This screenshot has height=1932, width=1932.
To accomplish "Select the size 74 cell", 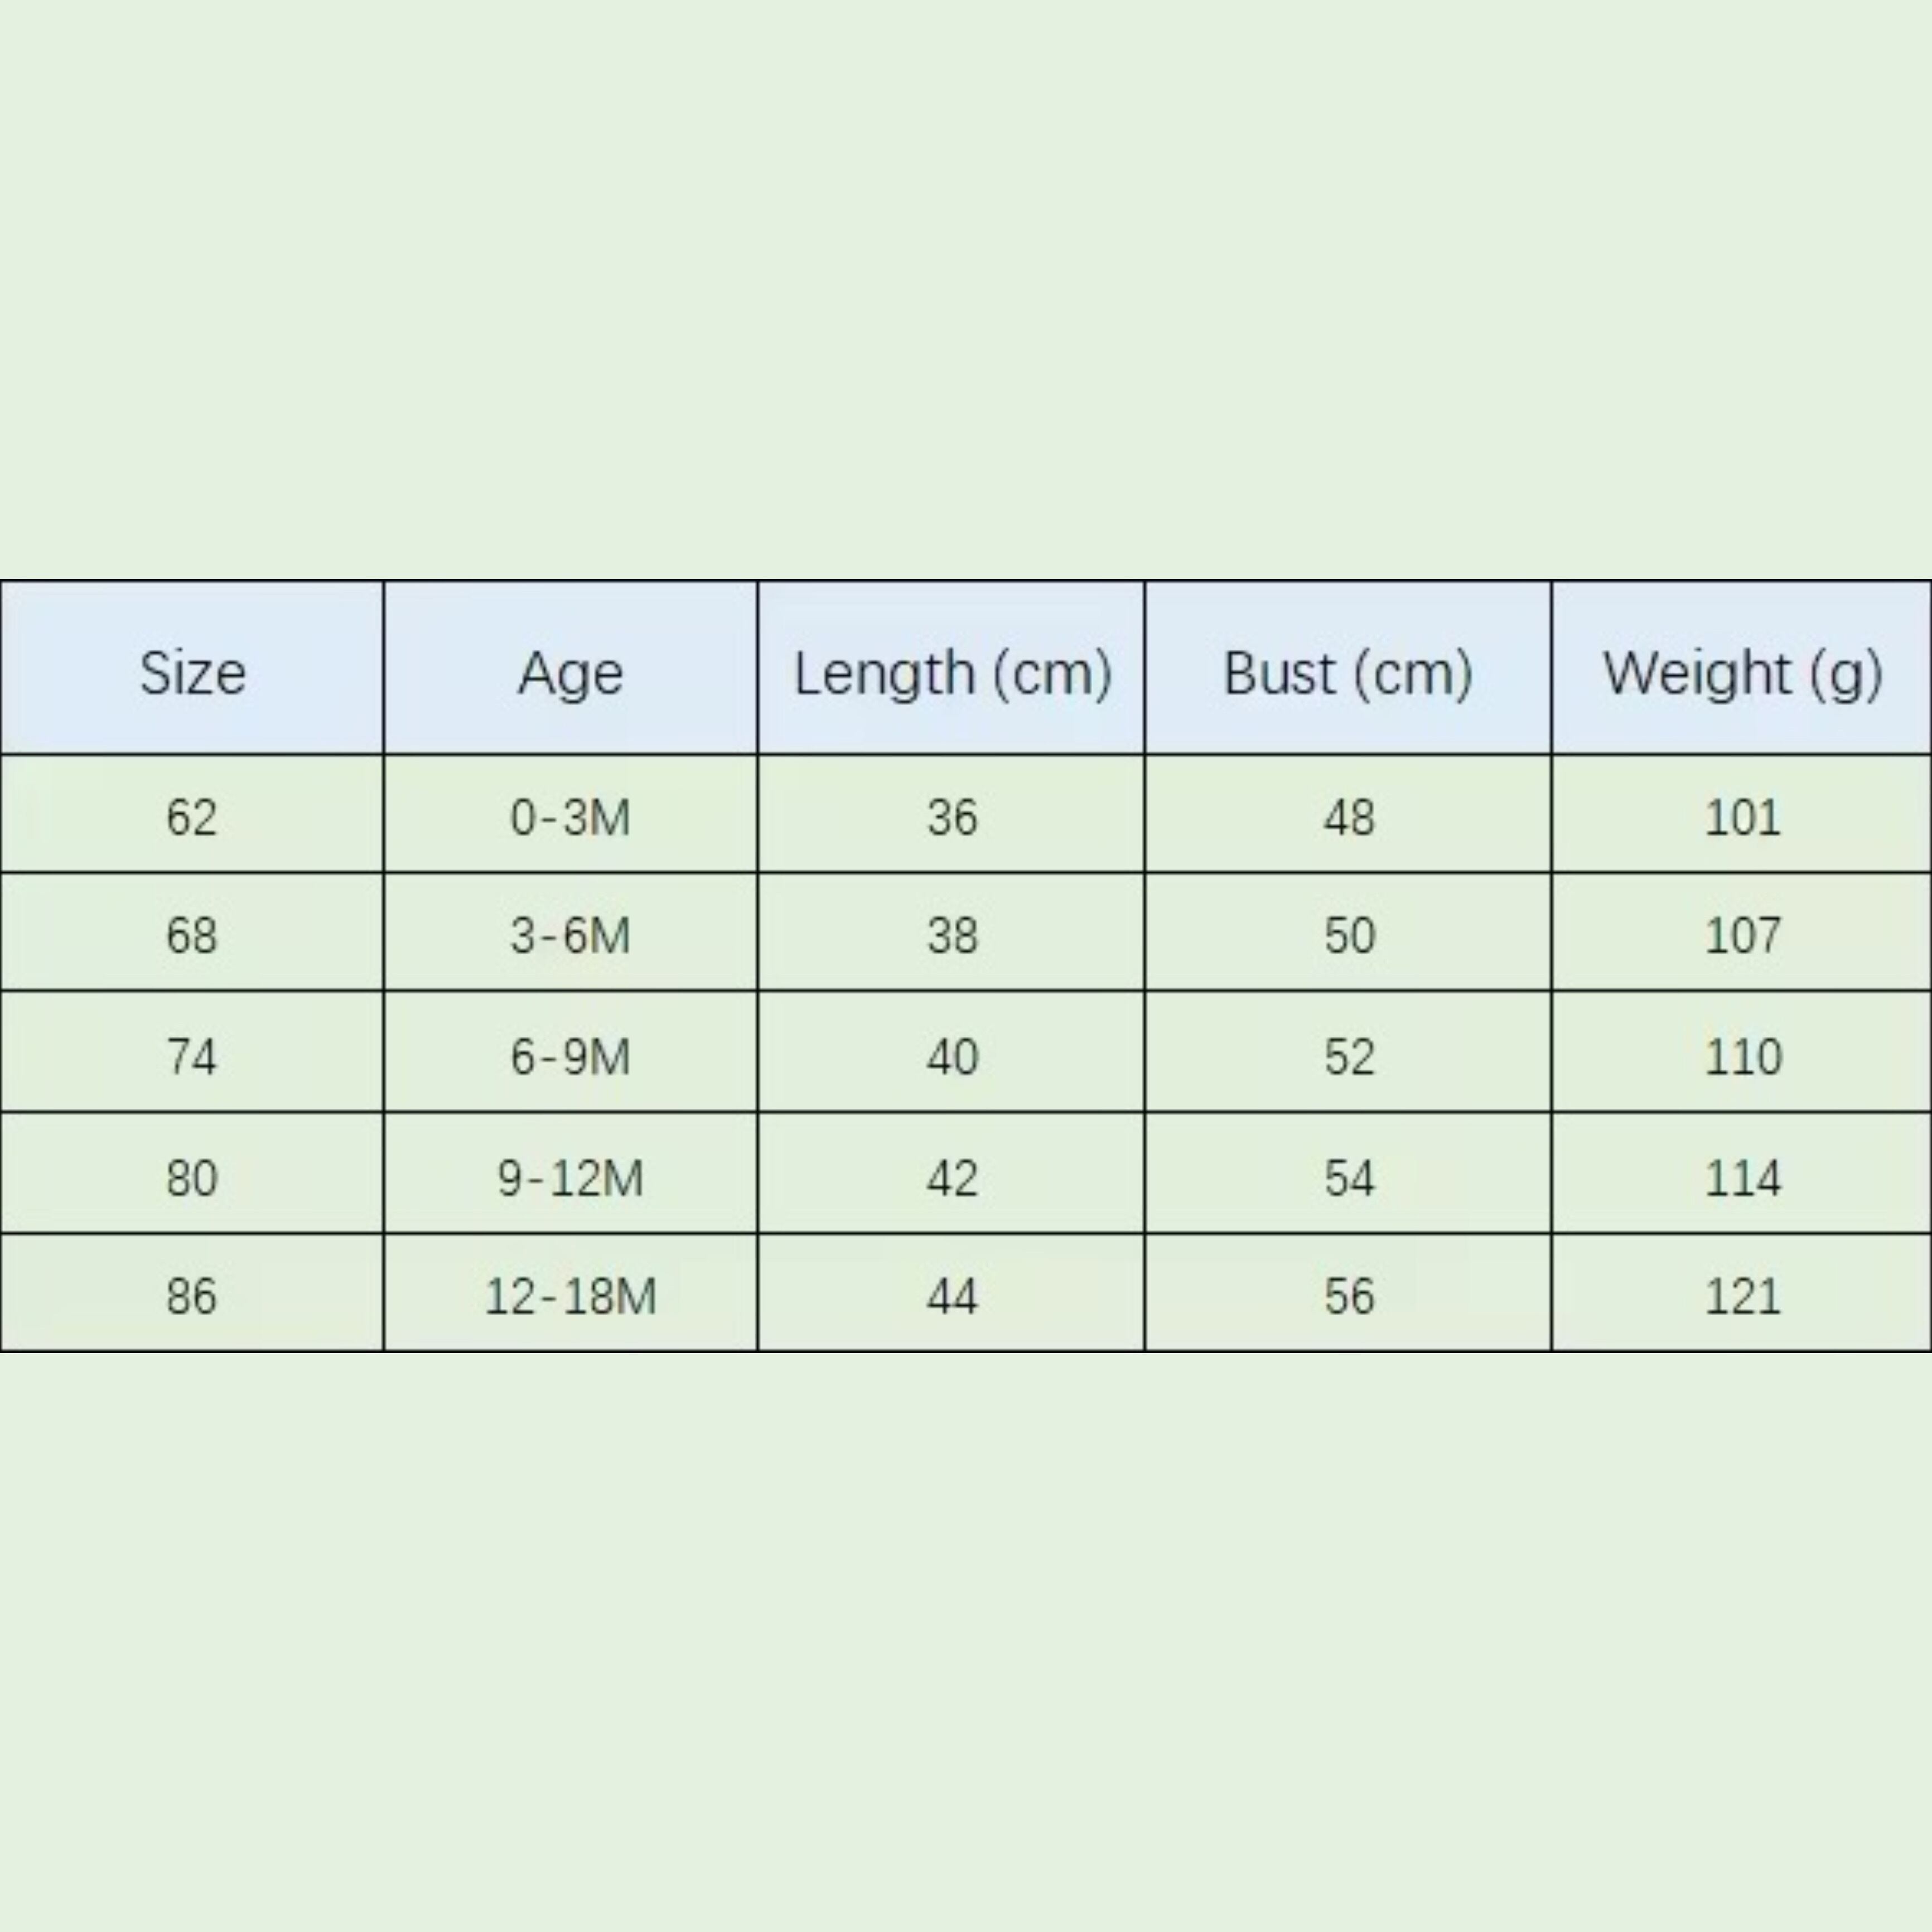I will coord(192,1056).
